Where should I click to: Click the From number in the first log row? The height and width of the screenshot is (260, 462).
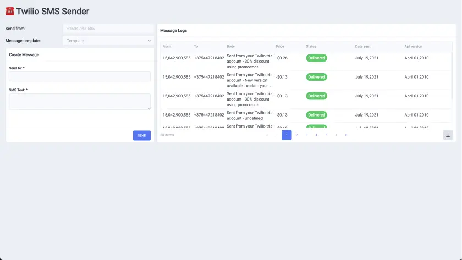pyautogui.click(x=177, y=58)
